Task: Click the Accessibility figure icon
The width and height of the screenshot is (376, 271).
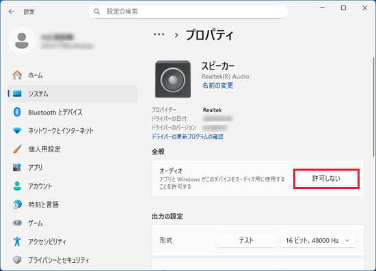Action: (17, 242)
